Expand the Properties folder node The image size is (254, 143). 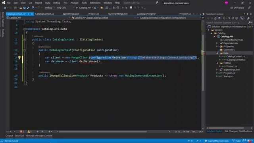pos(217,46)
